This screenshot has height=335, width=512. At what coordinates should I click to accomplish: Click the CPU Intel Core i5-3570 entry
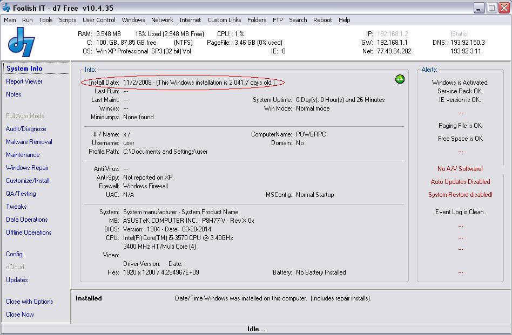click(x=178, y=238)
